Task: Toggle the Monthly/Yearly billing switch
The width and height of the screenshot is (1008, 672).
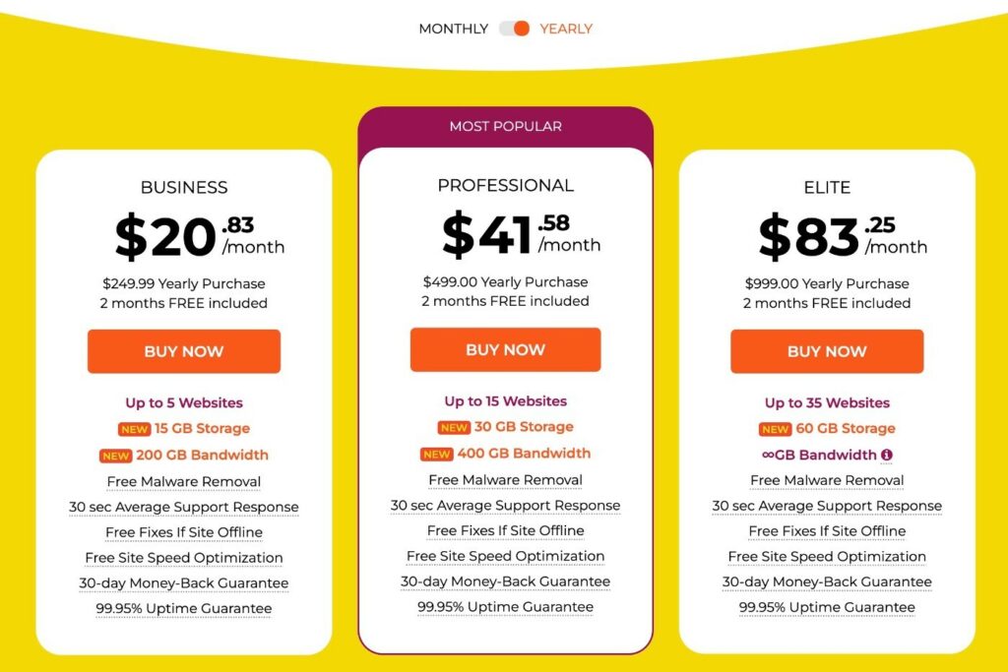Action: coord(514,29)
